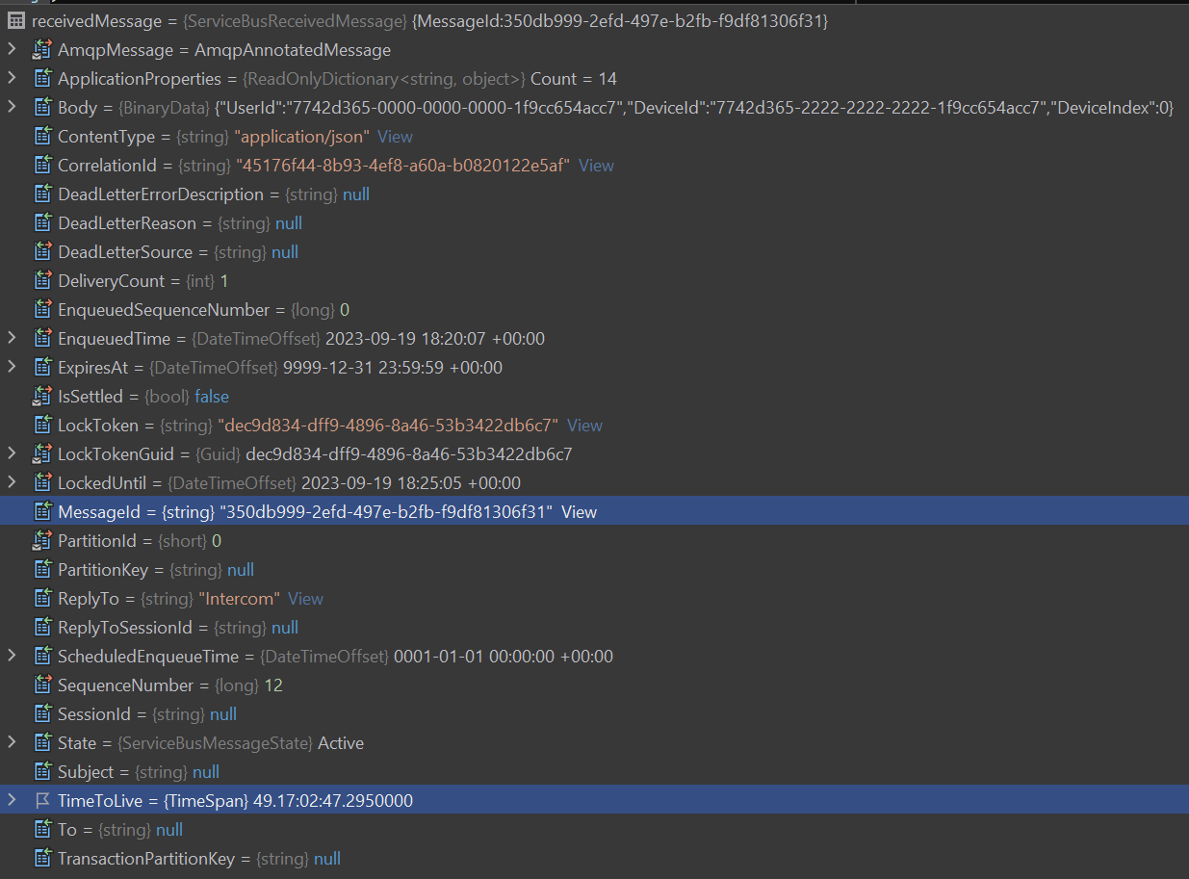Expand the EnqueuedTime DateTimeOffset node
1189x879 pixels.
10,338
